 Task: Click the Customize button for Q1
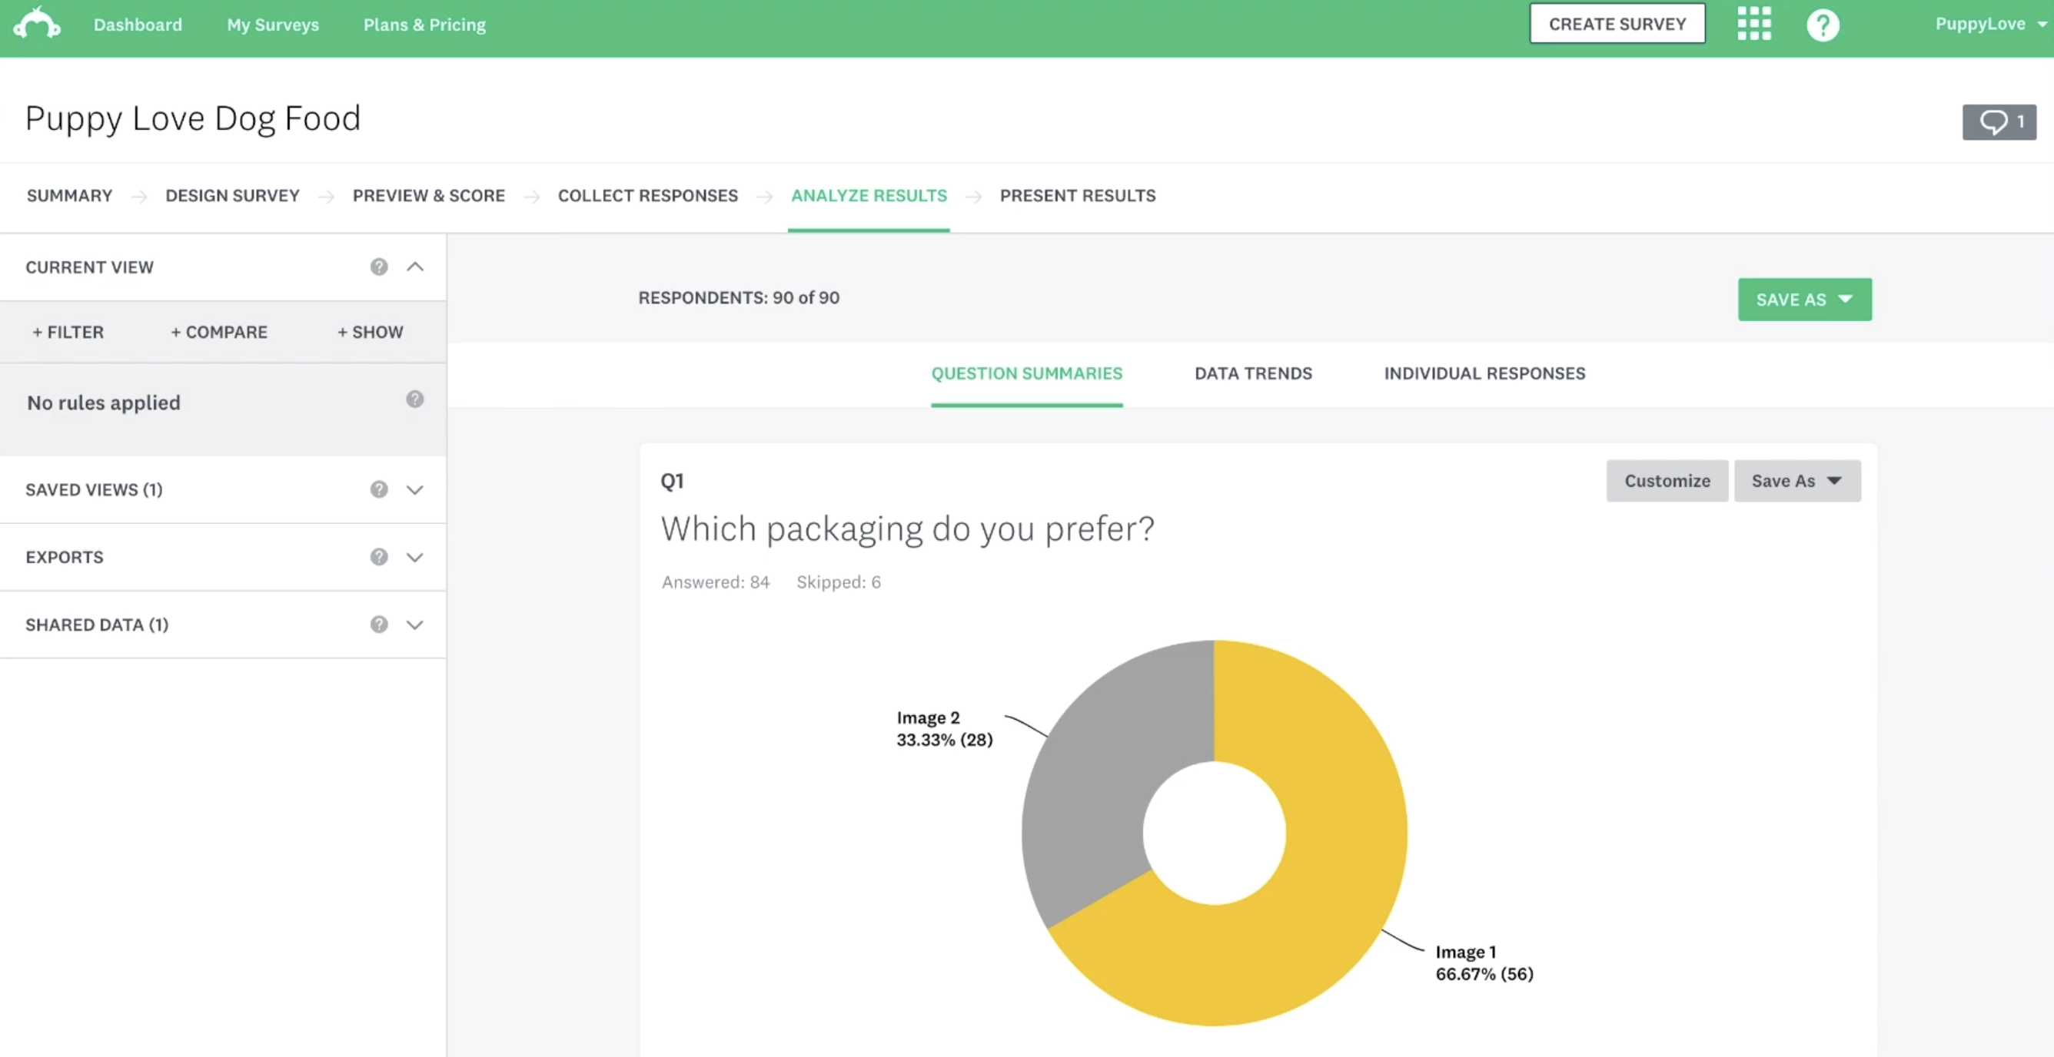pyautogui.click(x=1667, y=481)
